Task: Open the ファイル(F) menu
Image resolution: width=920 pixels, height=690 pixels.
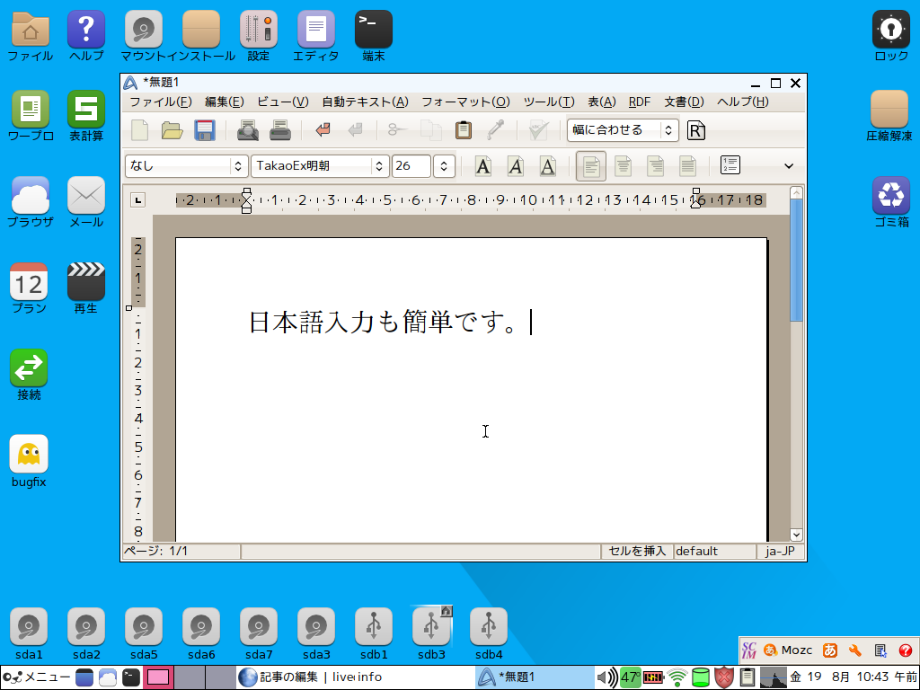Action: tap(161, 102)
